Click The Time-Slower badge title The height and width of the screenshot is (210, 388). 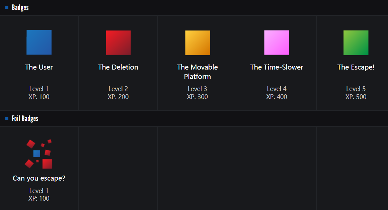tap(277, 67)
